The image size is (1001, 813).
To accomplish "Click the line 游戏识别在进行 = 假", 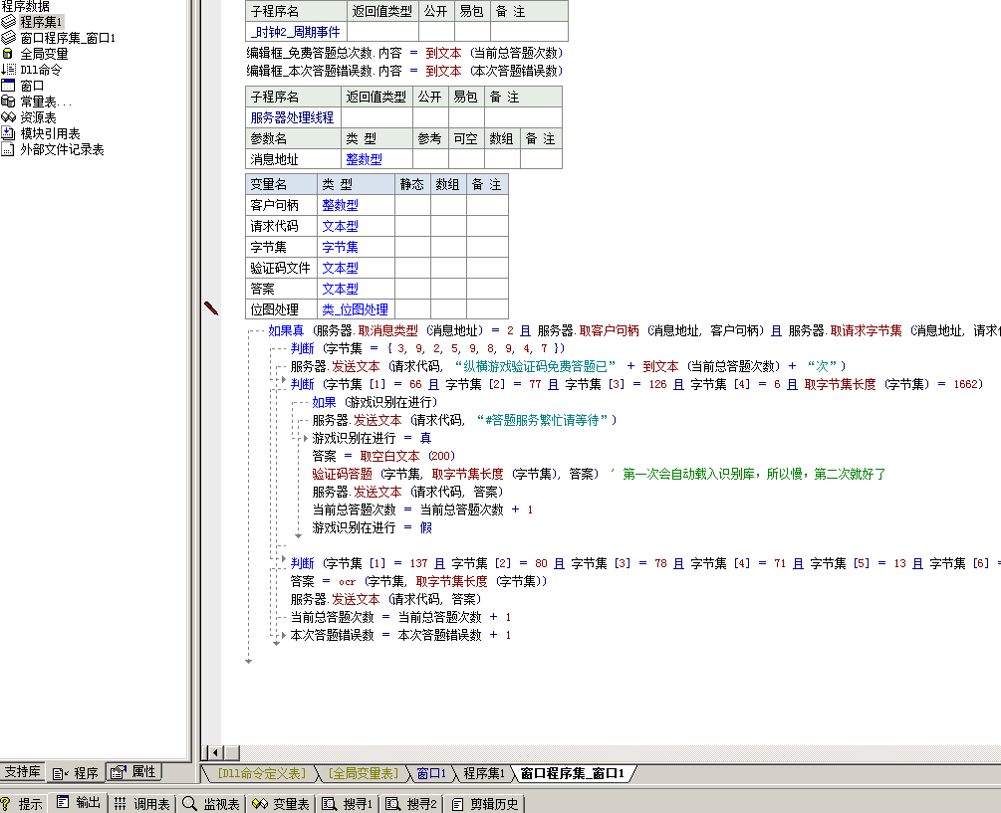I will pos(372,527).
